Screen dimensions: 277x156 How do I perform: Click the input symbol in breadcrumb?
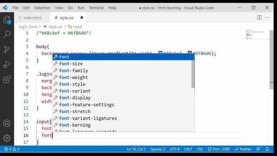click(x=77, y=27)
